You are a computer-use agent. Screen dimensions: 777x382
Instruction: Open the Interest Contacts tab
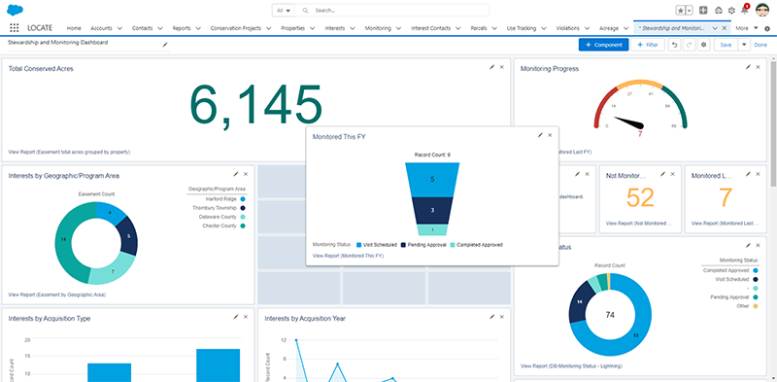[430, 28]
